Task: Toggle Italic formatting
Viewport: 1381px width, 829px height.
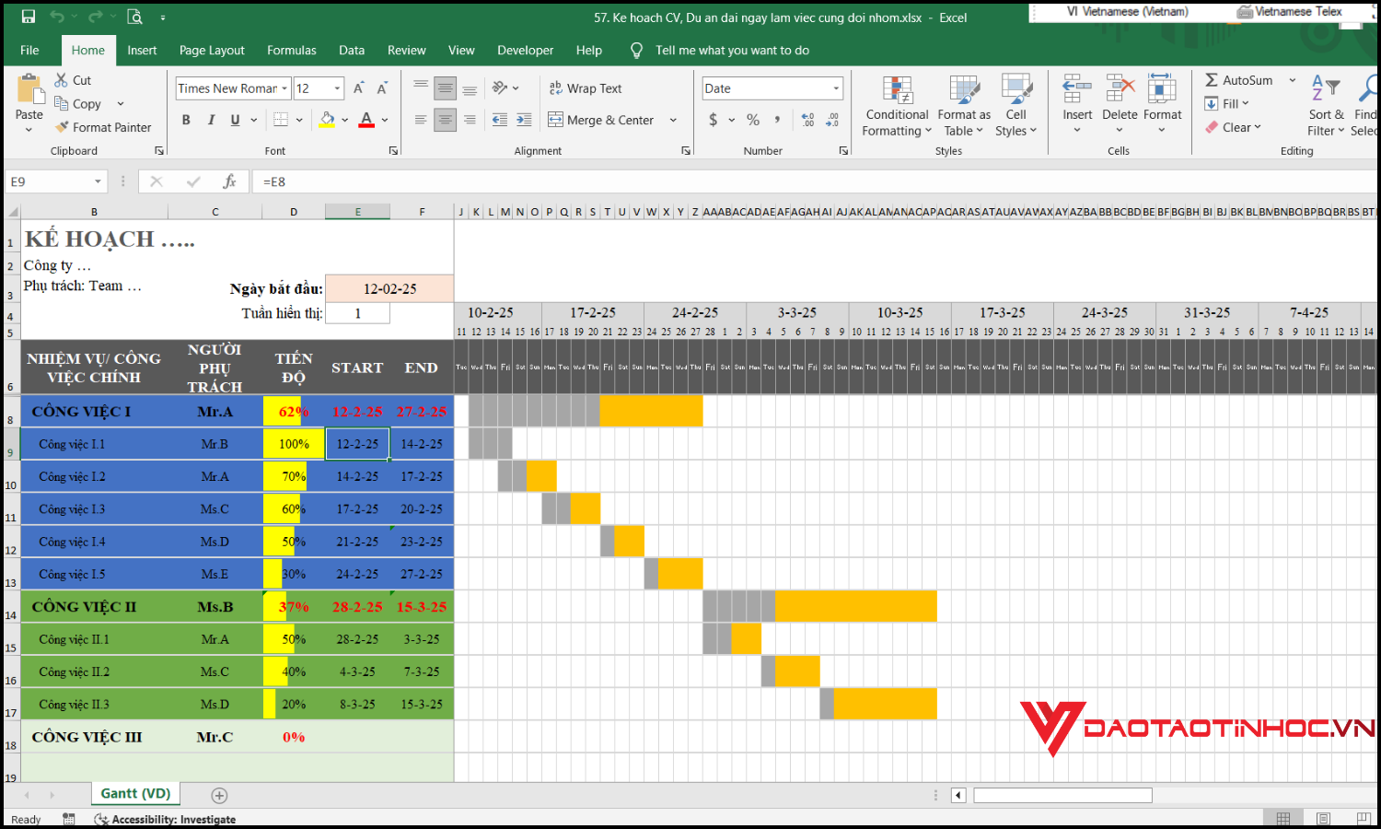Action: (211, 120)
